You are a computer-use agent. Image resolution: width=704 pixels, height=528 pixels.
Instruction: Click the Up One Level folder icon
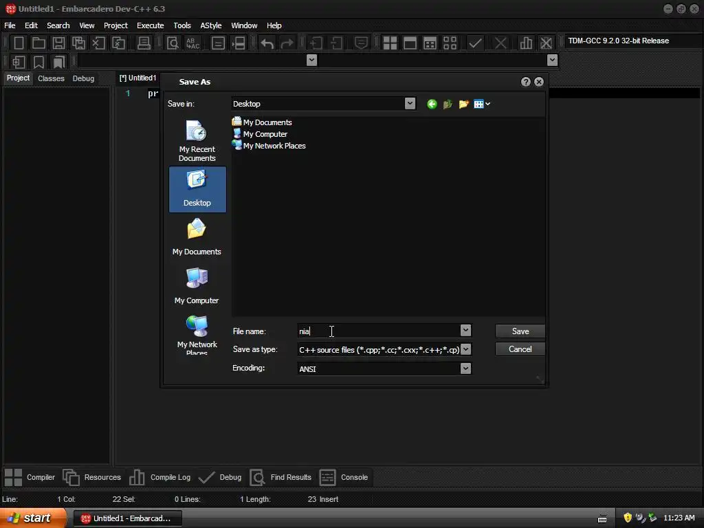[x=448, y=104]
